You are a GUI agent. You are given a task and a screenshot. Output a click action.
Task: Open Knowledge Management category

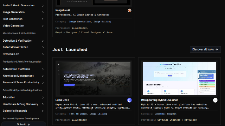(x=18, y=76)
